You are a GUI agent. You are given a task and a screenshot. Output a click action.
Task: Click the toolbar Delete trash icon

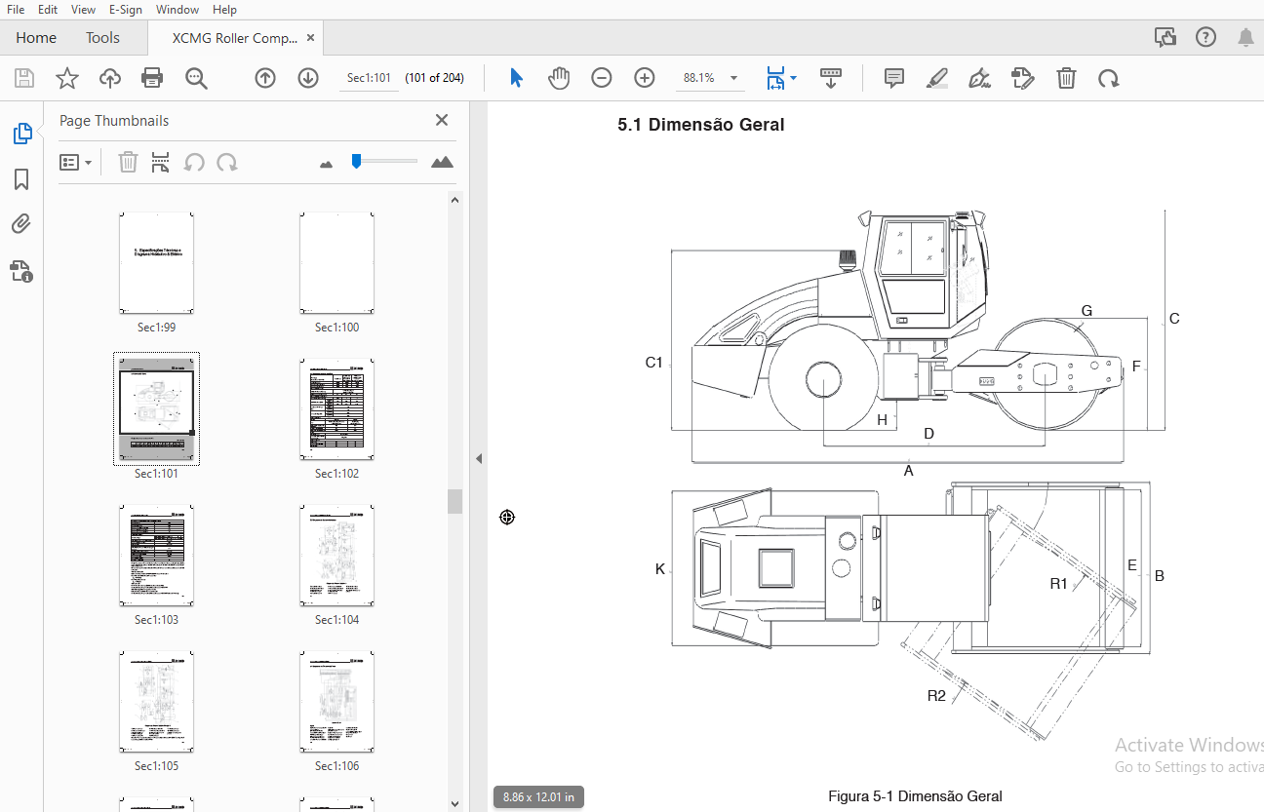[x=1066, y=78]
